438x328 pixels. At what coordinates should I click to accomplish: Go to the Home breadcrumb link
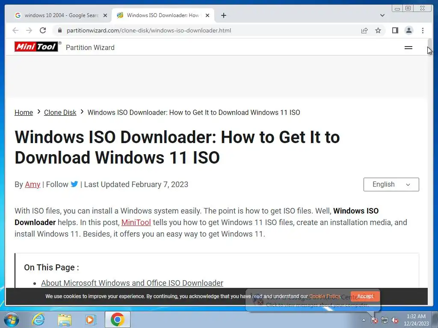pos(24,112)
